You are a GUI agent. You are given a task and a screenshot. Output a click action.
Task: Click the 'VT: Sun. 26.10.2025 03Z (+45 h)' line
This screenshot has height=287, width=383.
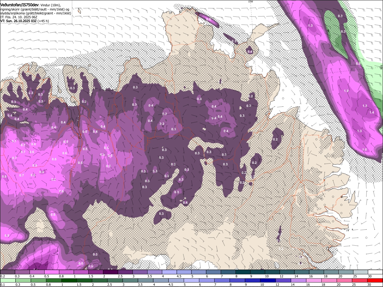coord(25,21)
